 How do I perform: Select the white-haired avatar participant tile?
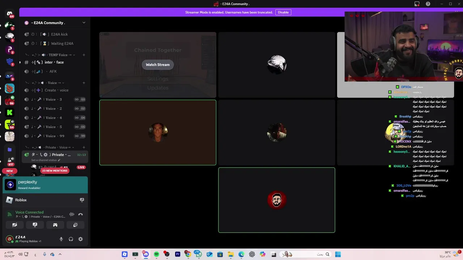pyautogui.click(x=277, y=65)
